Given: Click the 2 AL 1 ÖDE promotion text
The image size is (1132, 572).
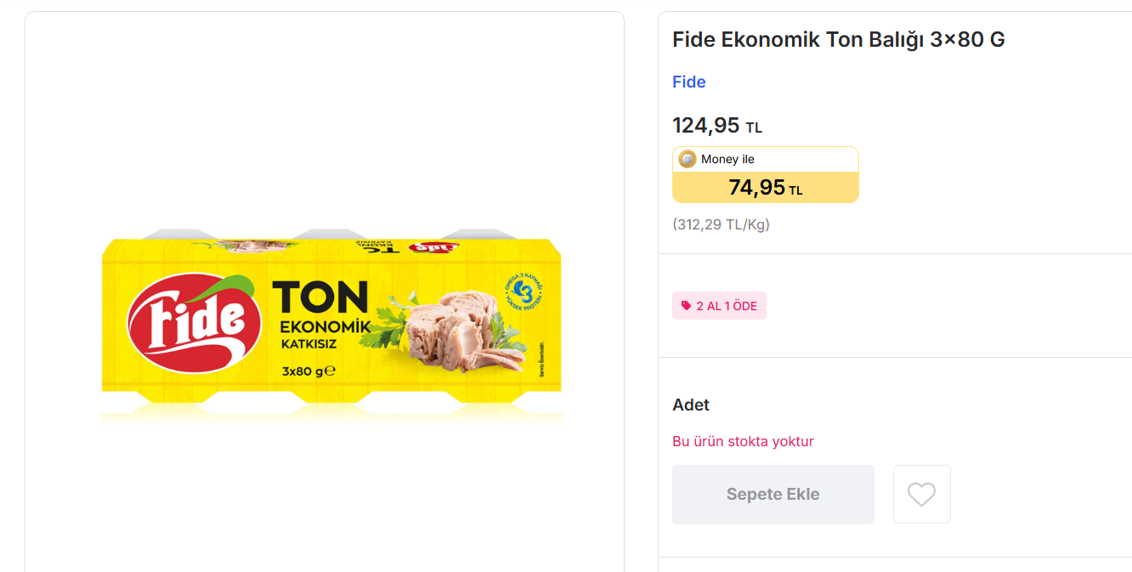Looking at the screenshot, I should [x=727, y=306].
